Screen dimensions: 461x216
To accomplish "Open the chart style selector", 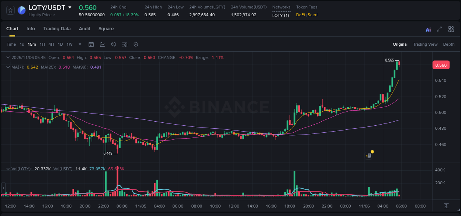I will pos(102,44).
